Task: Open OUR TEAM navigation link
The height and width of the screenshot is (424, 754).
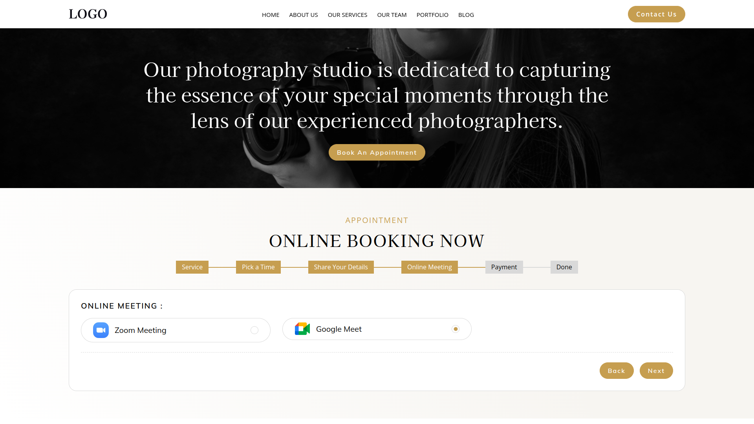Action: tap(392, 15)
